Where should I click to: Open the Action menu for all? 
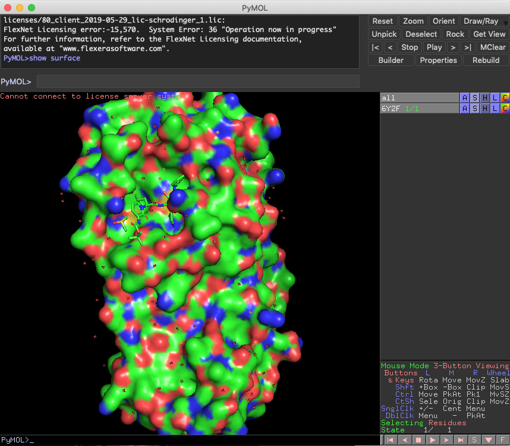[465, 97]
